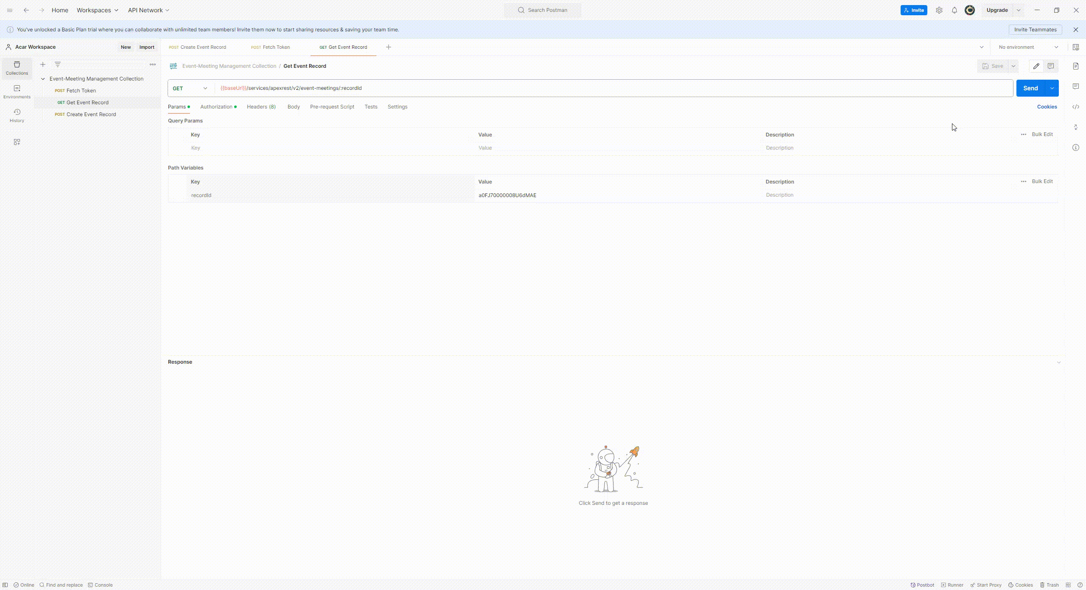Click the notifications bell icon
Screen dimensions: 1086x590
click(x=954, y=10)
